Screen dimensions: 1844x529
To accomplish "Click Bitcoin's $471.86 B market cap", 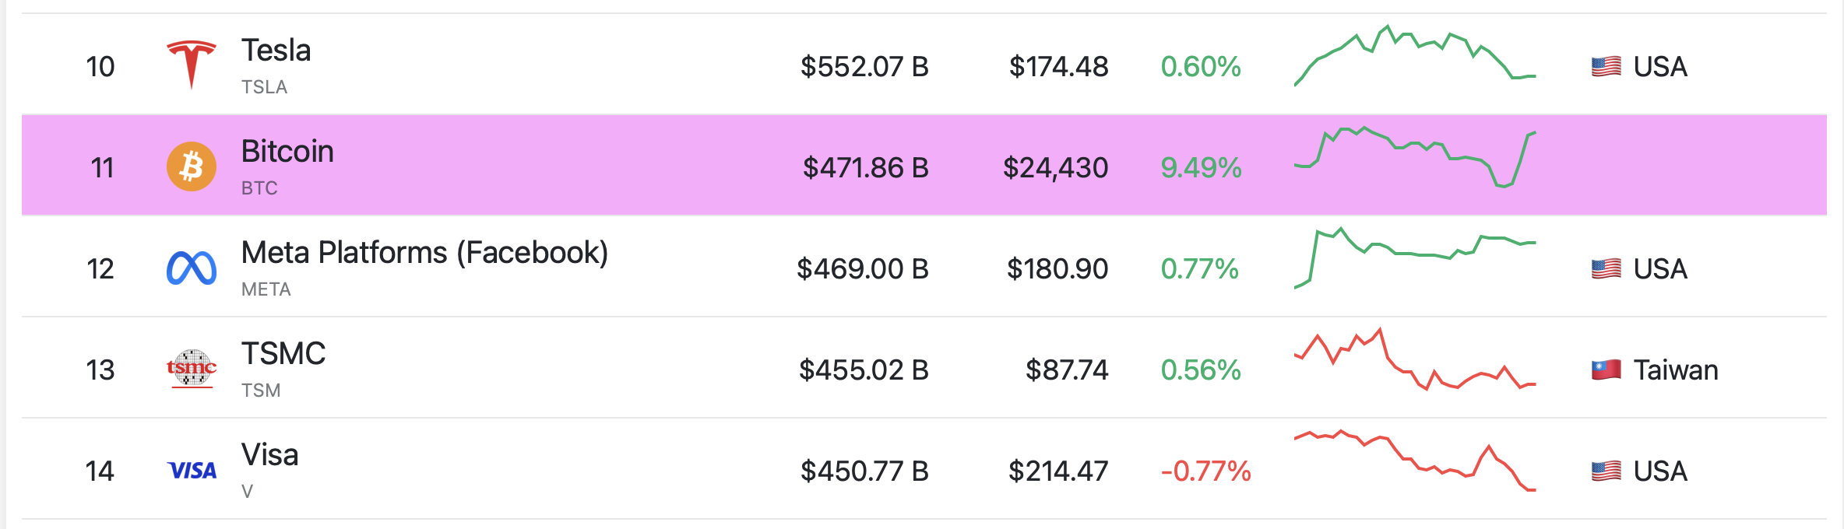I will pos(865,167).
